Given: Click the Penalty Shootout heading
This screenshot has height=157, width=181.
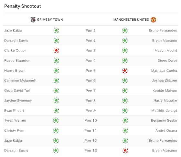Looking at the screenshot, I should tap(23, 6).
